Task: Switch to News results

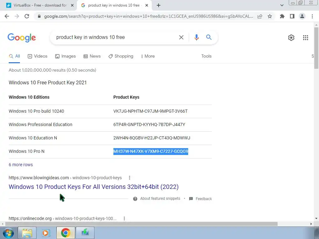Action: coord(92,56)
